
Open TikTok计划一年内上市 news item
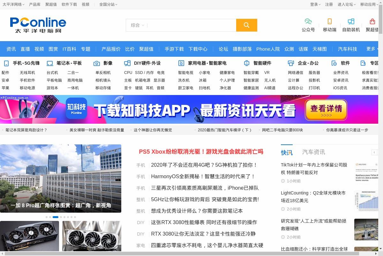[314, 169]
